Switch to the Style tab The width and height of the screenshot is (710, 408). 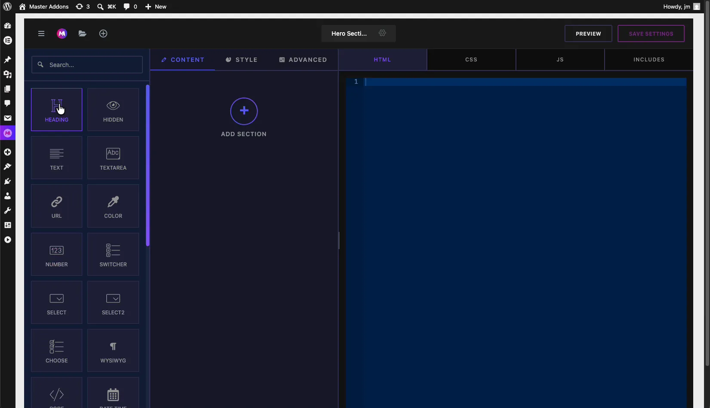241,60
